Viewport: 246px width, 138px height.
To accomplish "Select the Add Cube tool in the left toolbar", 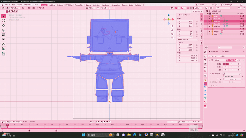I will [x=4, y=54].
